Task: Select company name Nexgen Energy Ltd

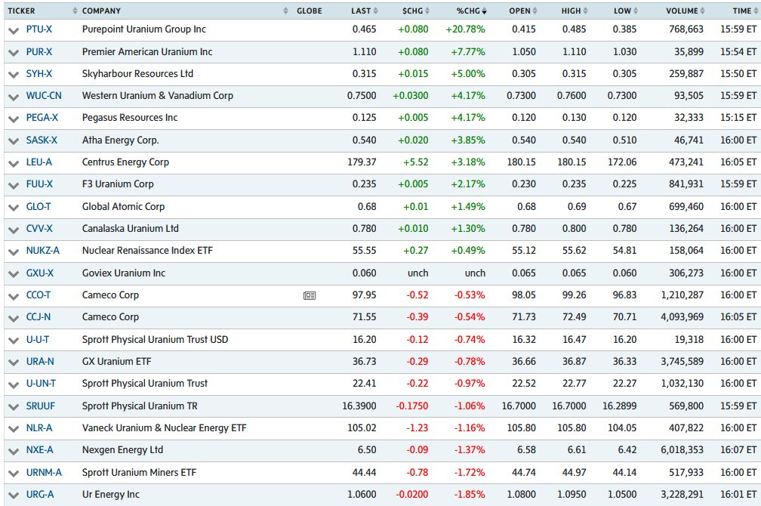Action: tap(122, 449)
